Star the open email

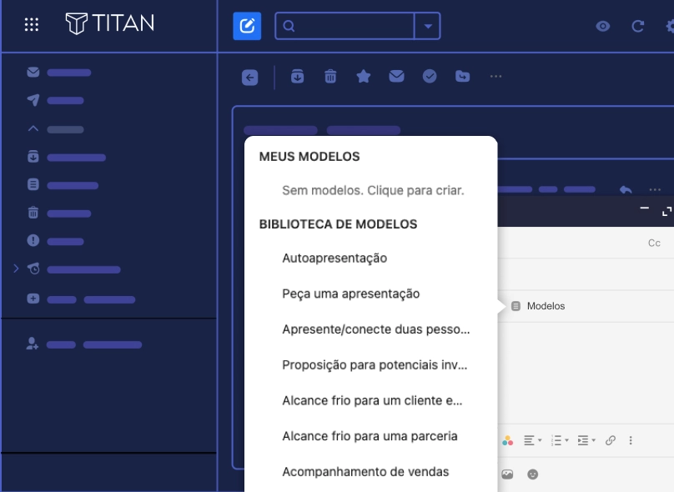pos(364,77)
